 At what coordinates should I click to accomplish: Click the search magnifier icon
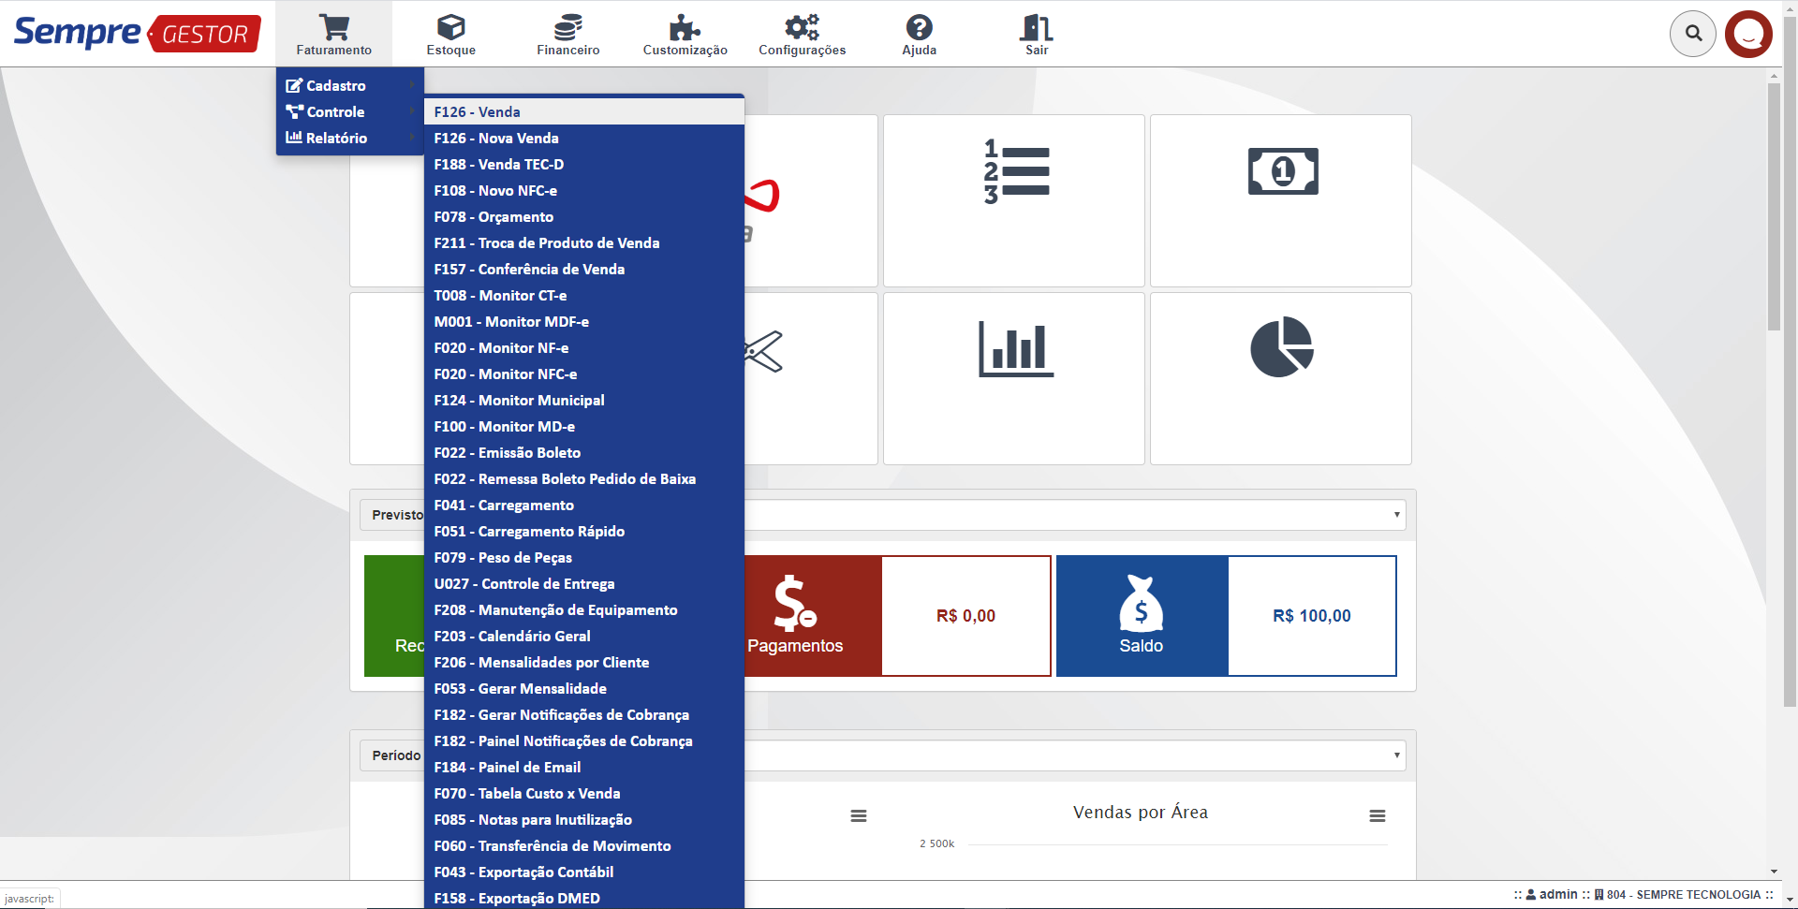pyautogui.click(x=1693, y=34)
